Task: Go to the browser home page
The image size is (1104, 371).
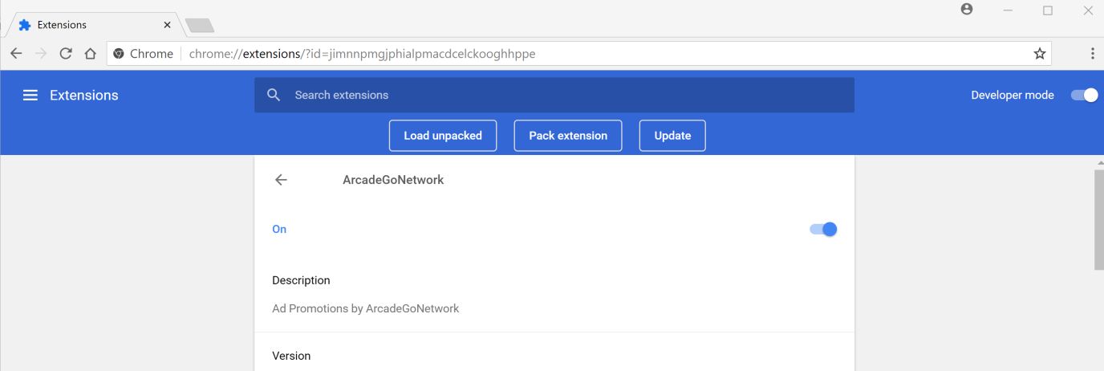Action: [x=90, y=54]
